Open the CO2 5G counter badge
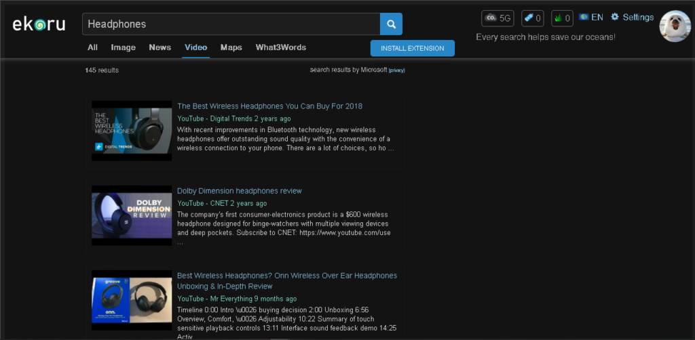Viewport: 695px width, 340px height. [x=497, y=18]
